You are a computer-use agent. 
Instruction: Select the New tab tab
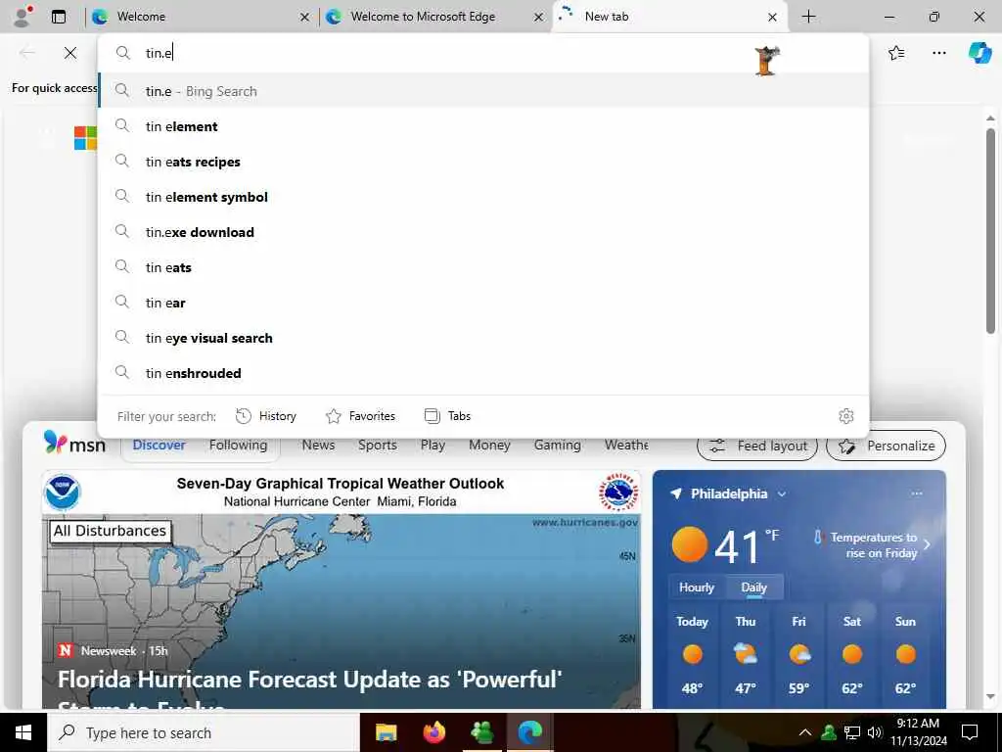(670, 18)
